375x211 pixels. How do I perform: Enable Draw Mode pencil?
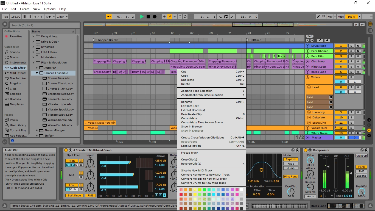point(318,17)
